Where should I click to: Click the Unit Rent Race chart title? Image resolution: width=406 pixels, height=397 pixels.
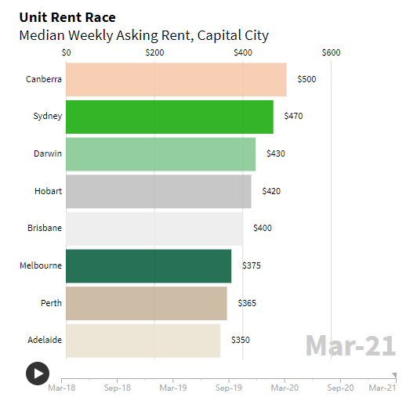(x=67, y=17)
